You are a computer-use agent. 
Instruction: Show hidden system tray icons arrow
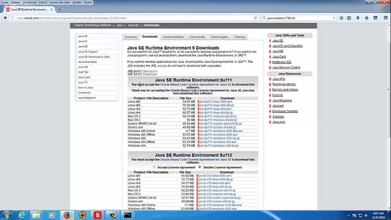pyautogui.click(x=348, y=216)
